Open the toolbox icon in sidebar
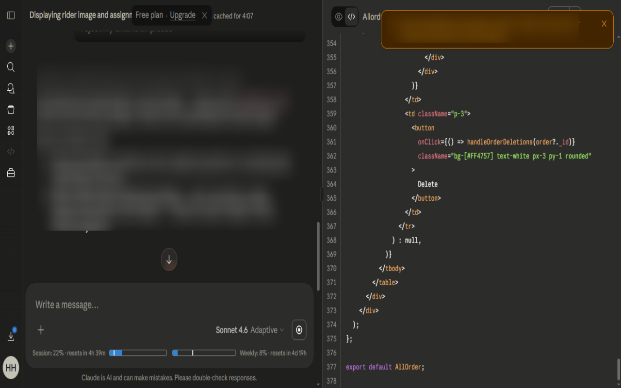This screenshot has height=388, width=621. click(x=11, y=173)
